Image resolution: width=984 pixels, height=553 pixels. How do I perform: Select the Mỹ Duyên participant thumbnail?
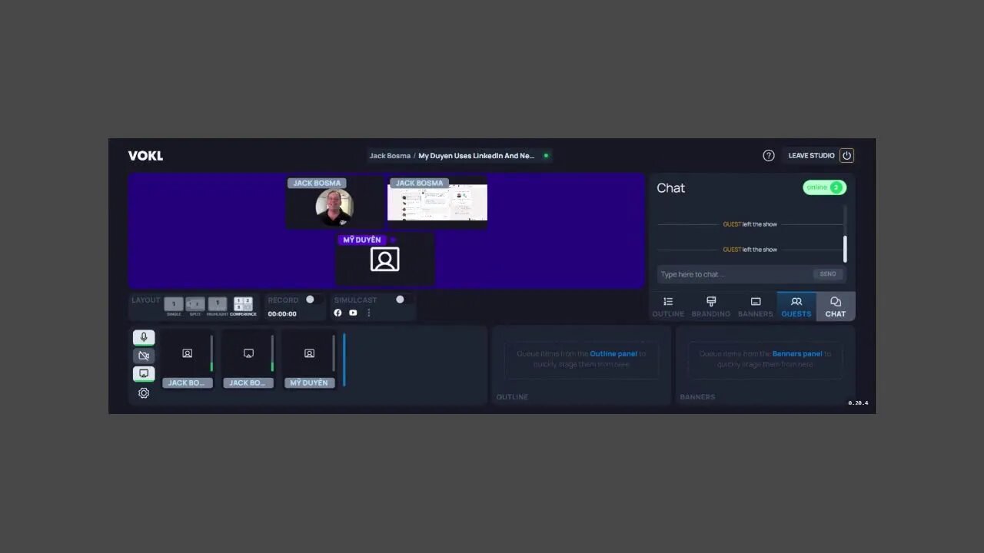tap(309, 359)
